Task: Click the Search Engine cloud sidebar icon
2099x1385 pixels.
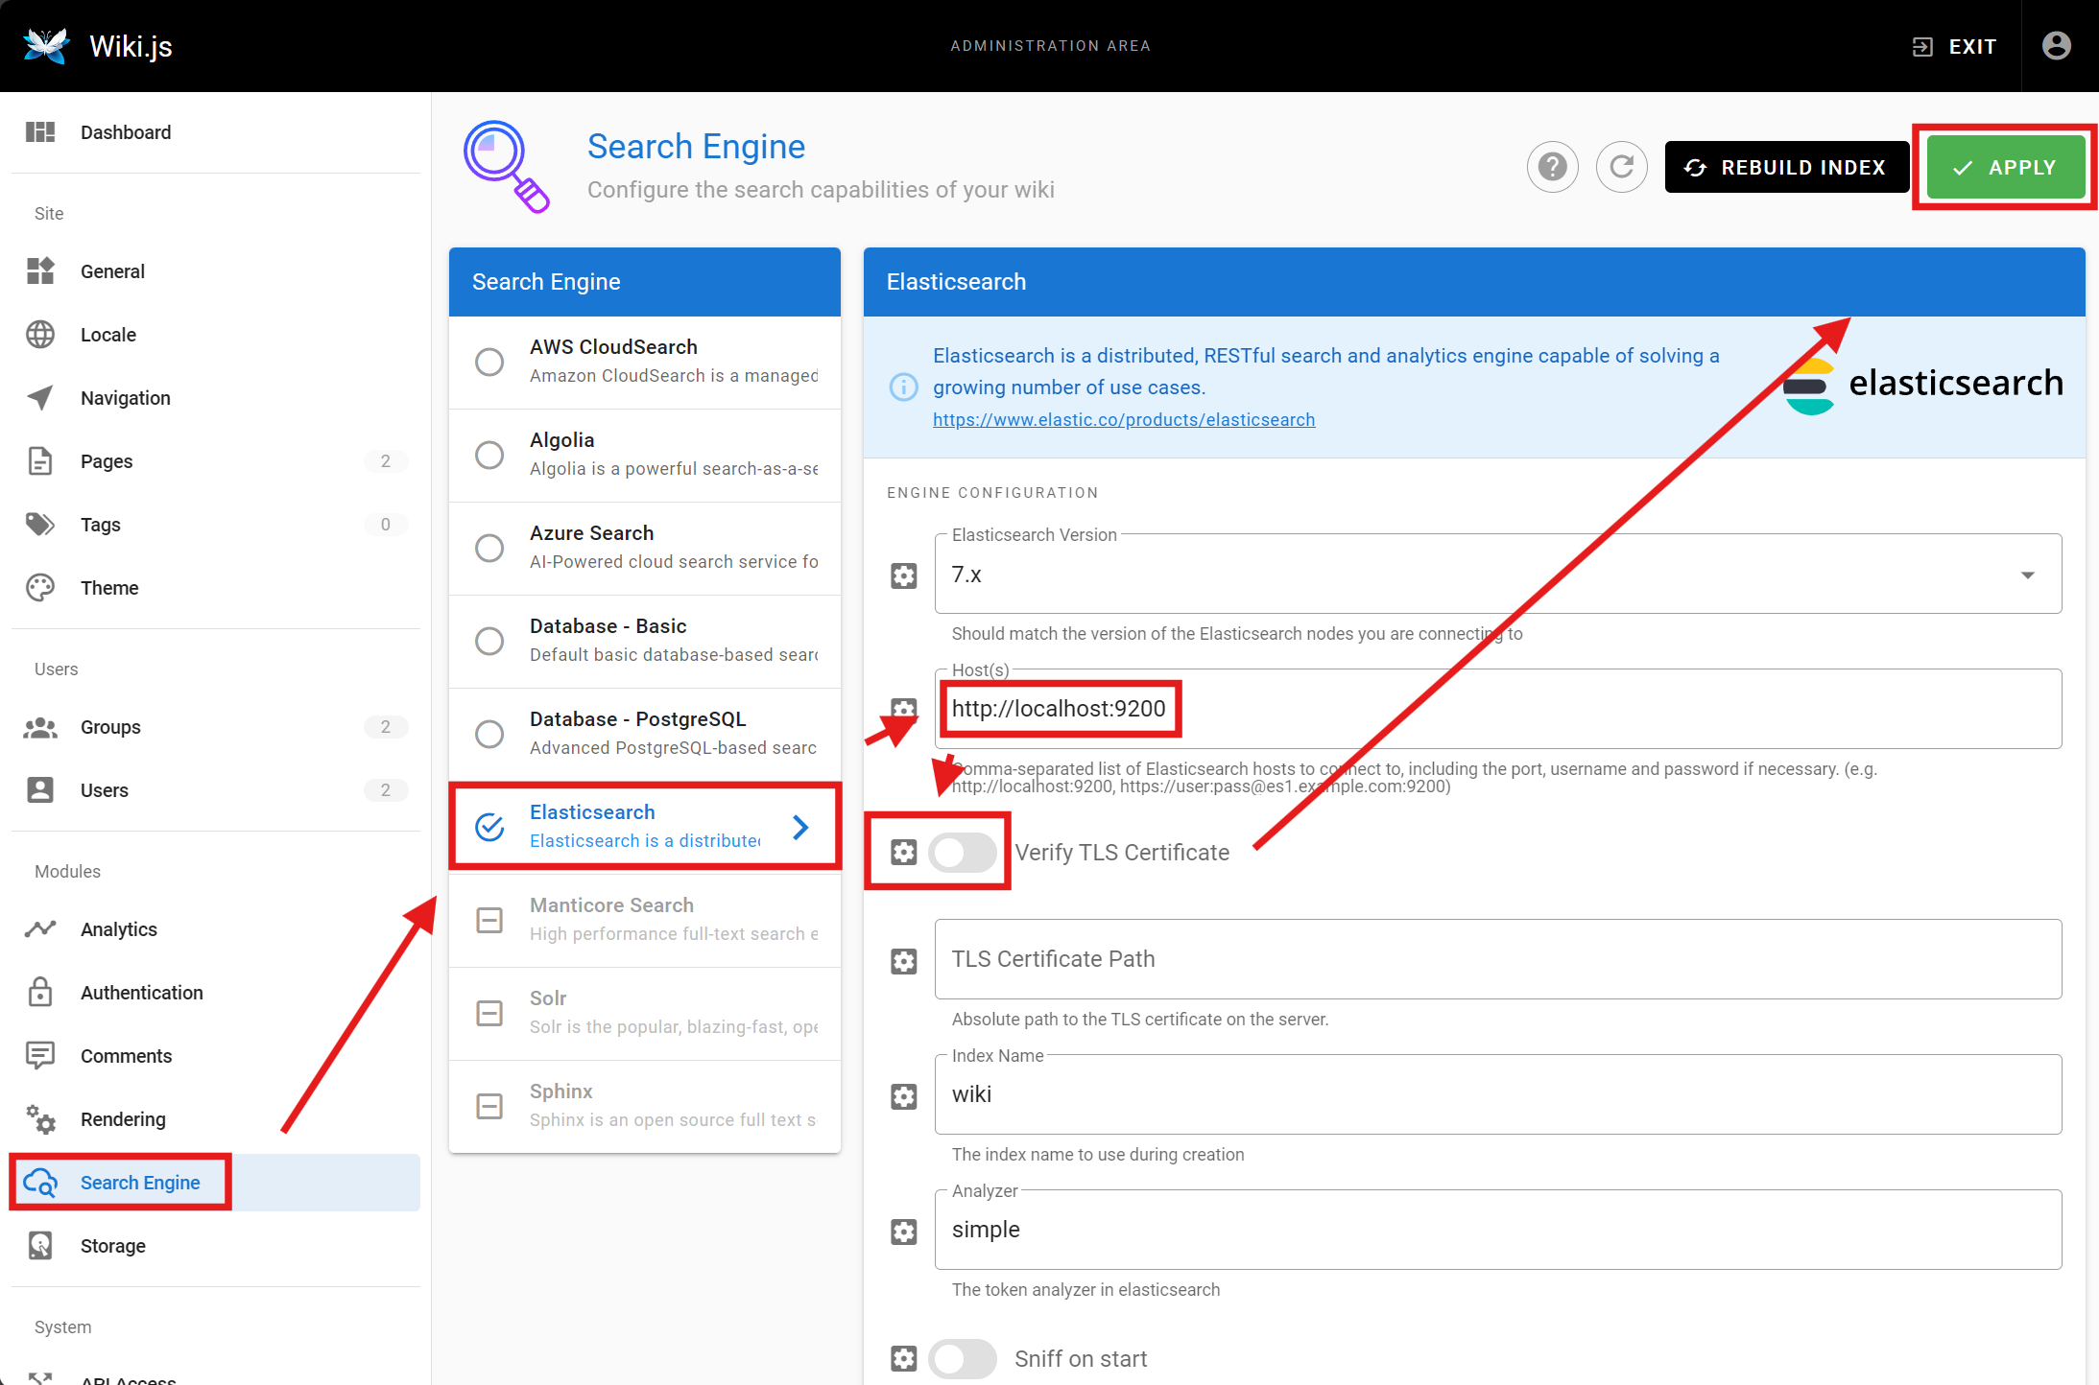Action: point(40,1183)
